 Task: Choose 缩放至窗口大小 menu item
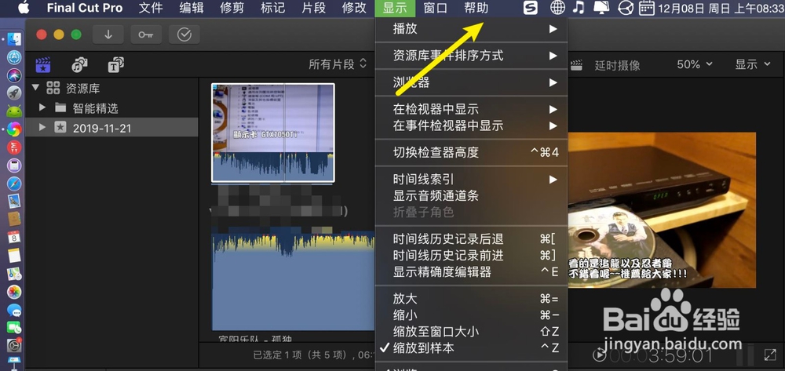[471, 332]
